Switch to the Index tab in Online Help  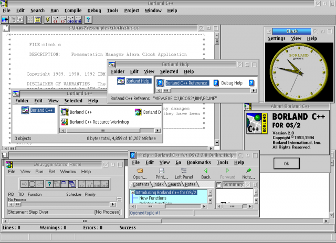tap(159, 184)
